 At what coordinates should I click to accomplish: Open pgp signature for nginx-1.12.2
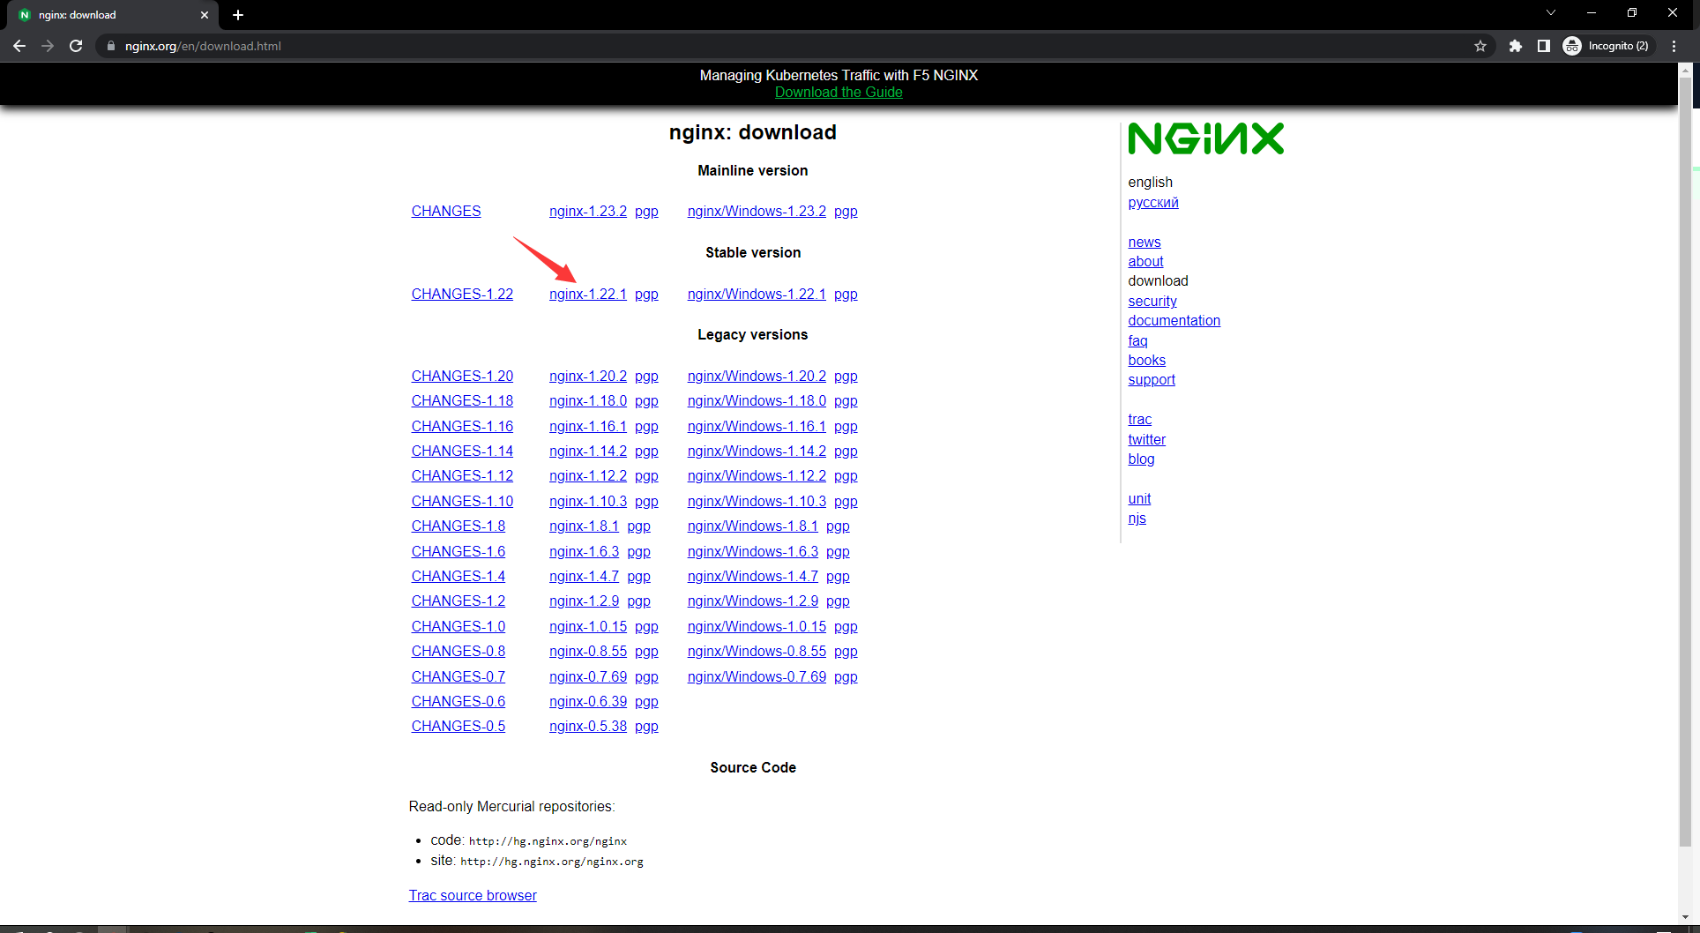646,475
